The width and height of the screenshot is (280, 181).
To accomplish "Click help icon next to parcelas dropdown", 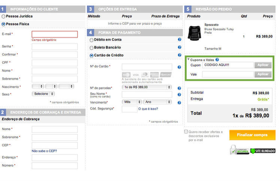I will tap(180, 87).
